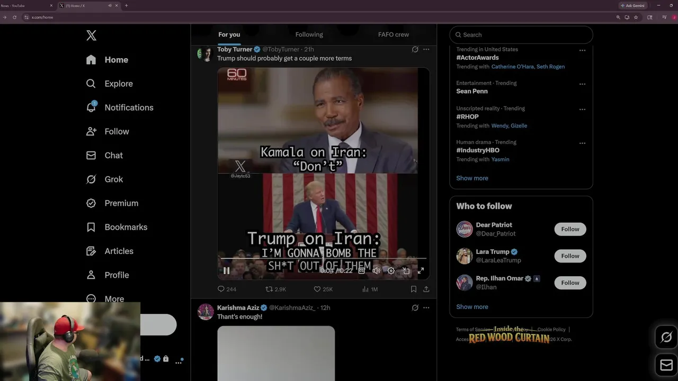Follow Lara Trump
The width and height of the screenshot is (678, 381).
[570, 256]
